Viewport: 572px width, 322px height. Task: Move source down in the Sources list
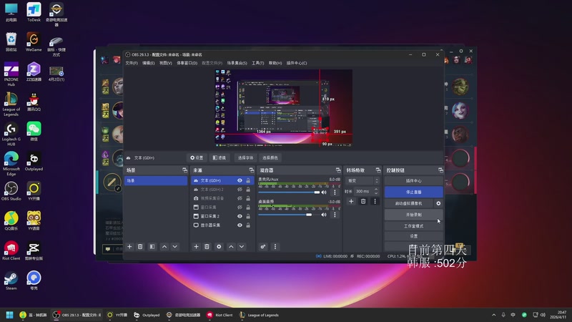pos(242,247)
